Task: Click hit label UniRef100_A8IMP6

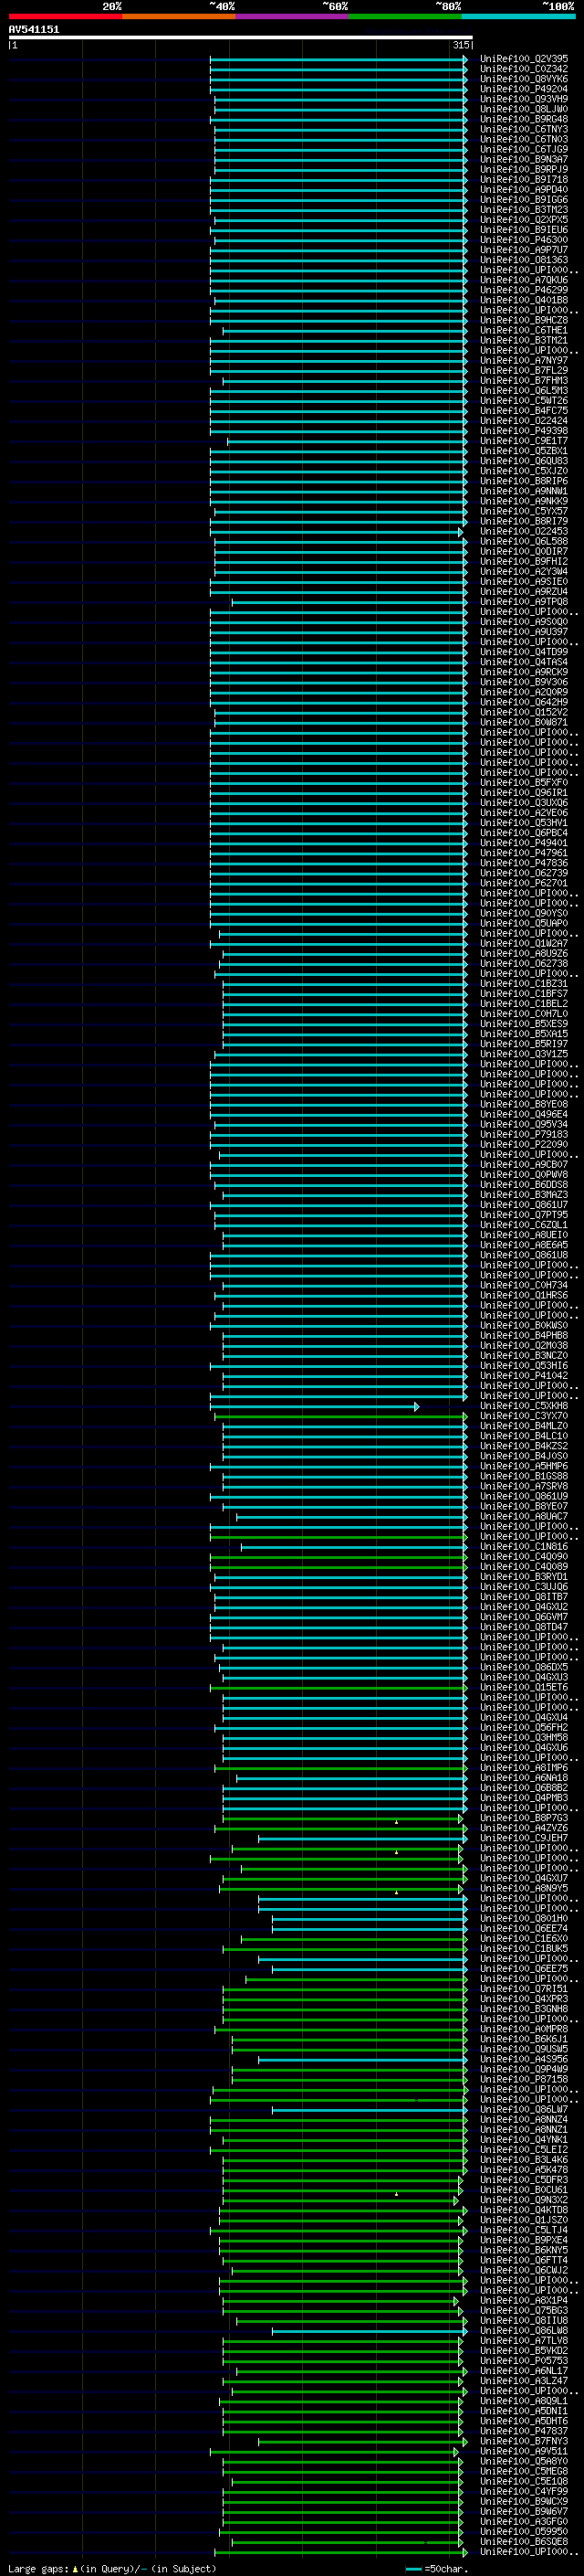Action: [524, 1768]
